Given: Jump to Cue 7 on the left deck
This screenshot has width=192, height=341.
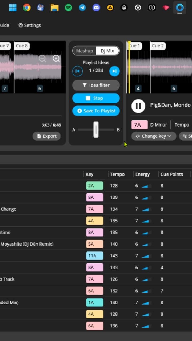Looking at the screenshot, I should pos(5,46).
